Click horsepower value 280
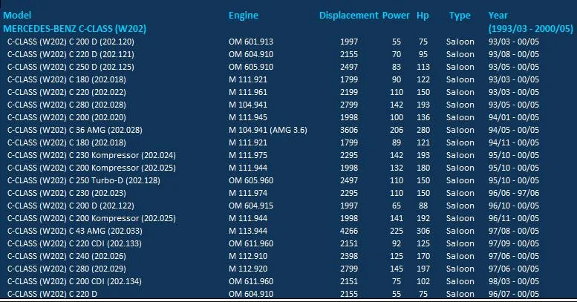 [x=423, y=130]
